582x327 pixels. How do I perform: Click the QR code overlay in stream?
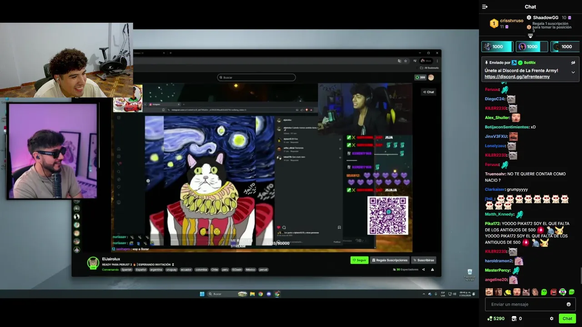click(x=388, y=215)
